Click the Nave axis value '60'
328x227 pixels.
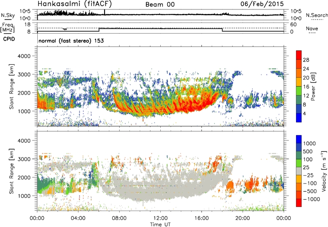click(x=294, y=25)
